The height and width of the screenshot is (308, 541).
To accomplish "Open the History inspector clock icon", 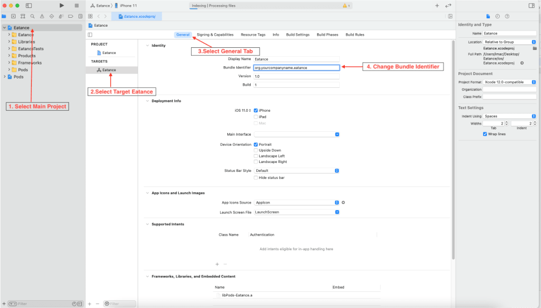I will (x=498, y=16).
